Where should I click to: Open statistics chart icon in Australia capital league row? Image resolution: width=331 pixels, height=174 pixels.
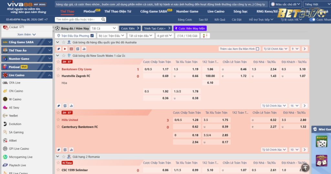click(84, 49)
